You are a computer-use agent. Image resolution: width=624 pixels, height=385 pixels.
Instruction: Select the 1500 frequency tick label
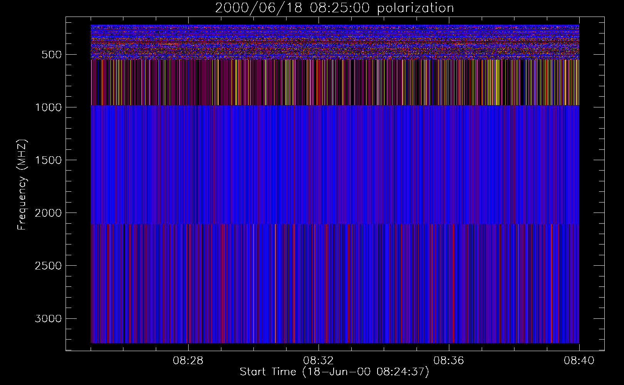click(x=48, y=160)
